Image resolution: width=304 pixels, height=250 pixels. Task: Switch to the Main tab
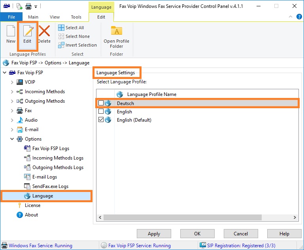33,17
